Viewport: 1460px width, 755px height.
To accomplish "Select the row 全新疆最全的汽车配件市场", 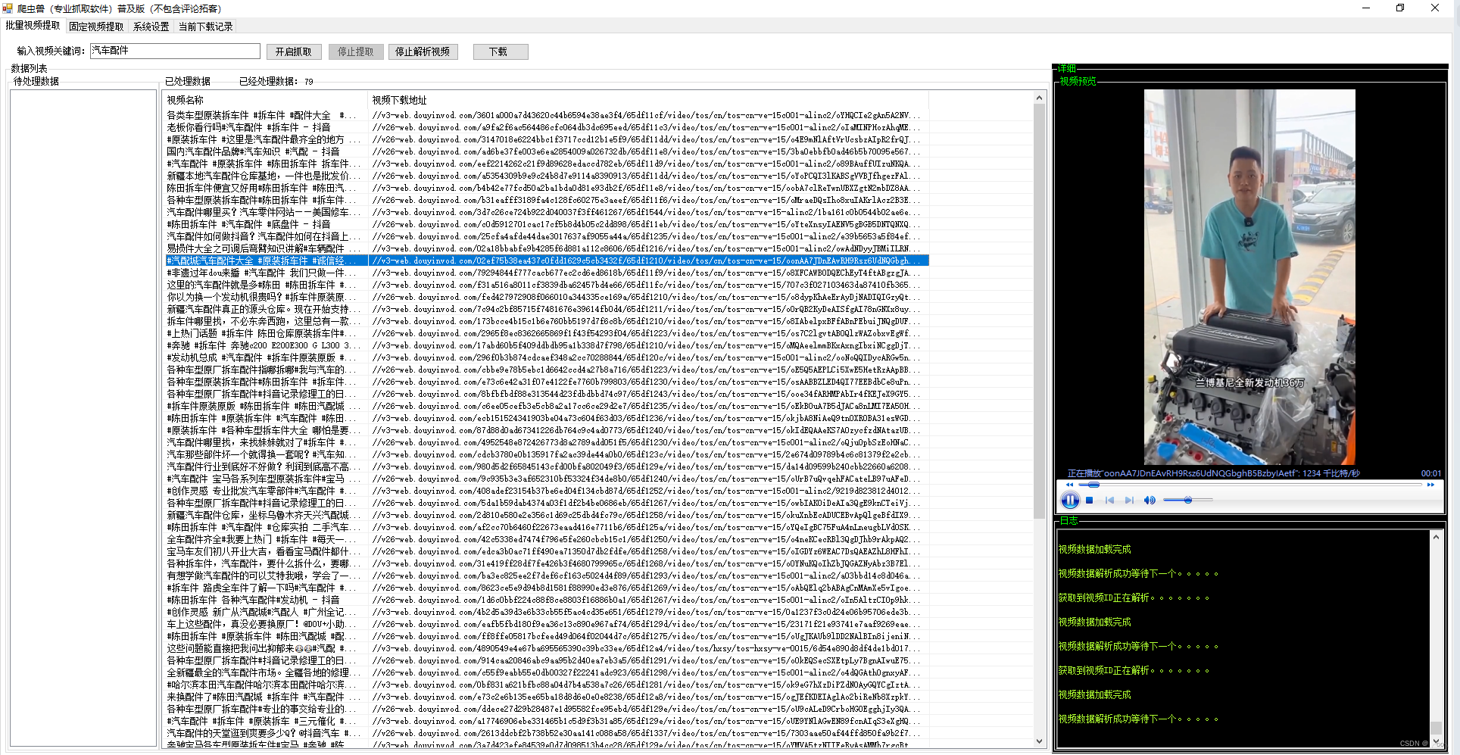I will click(x=547, y=672).
